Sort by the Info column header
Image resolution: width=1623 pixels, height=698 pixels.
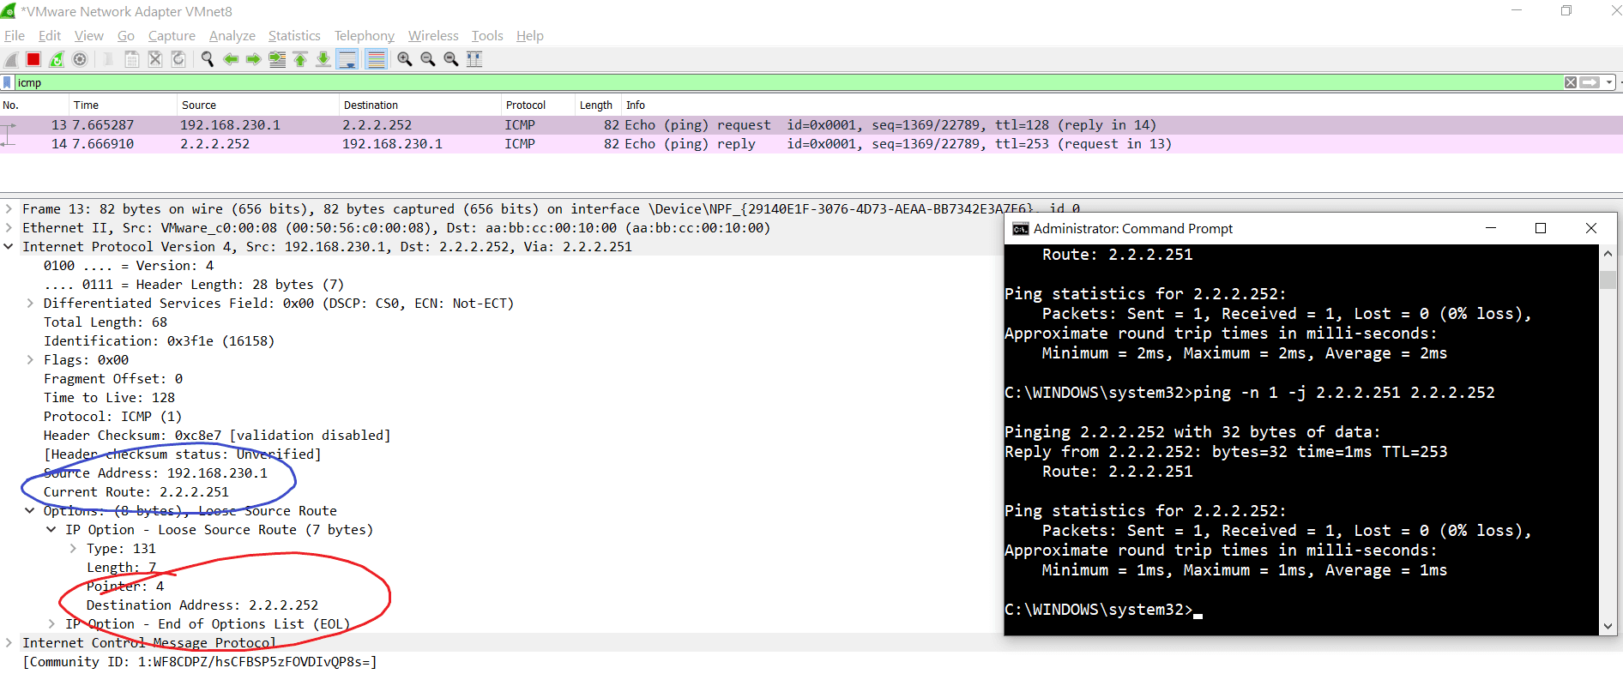[x=1122, y=105]
